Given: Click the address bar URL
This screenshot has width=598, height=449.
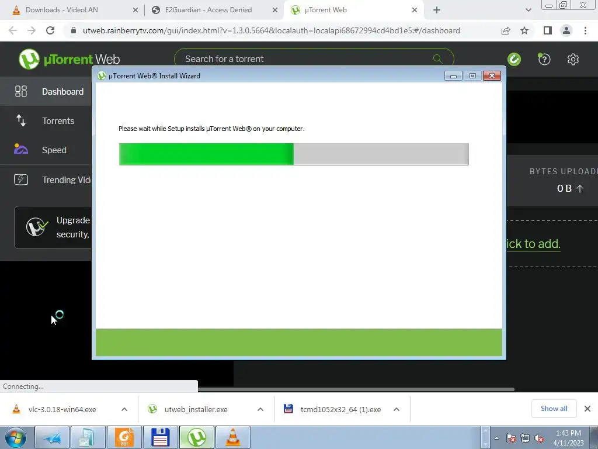Looking at the screenshot, I should [272, 30].
